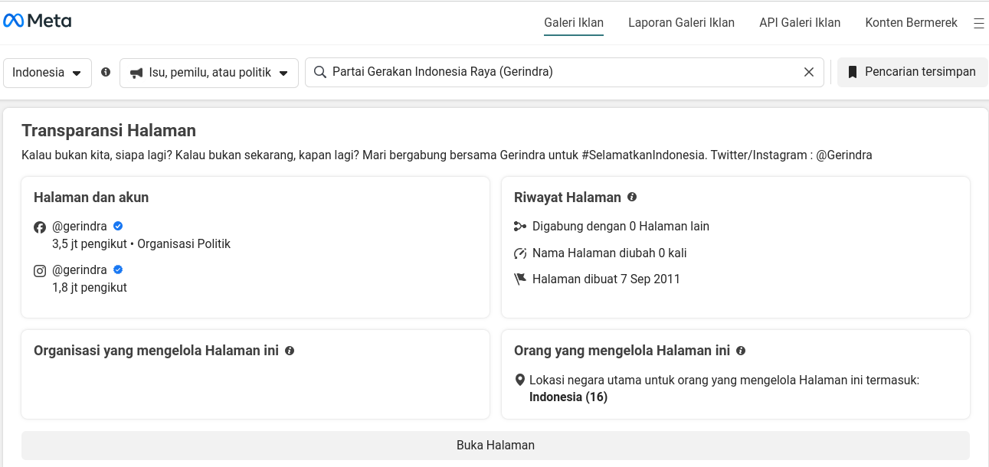Screen dimensions: 989x467
Task: Click the Instagram icon beside @gerindra
Action: [40, 270]
